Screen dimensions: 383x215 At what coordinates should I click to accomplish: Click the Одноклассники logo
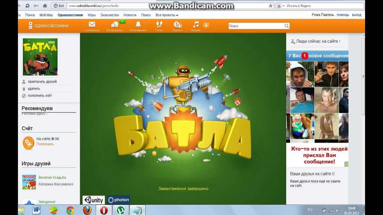[48, 26]
